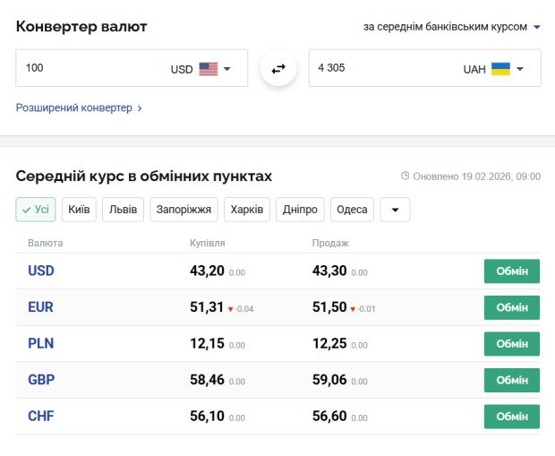
Task: Open the USD source currency dropdown
Action: click(227, 69)
